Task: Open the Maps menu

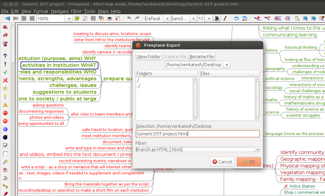Action: [103, 11]
